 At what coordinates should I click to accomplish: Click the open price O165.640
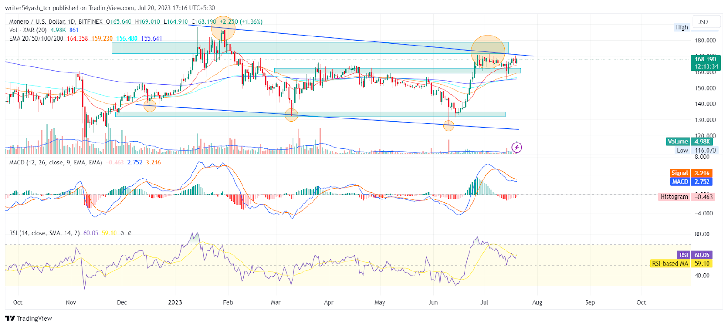tap(119, 21)
